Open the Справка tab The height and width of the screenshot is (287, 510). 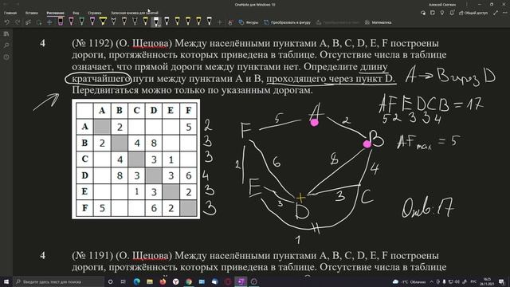click(94, 13)
